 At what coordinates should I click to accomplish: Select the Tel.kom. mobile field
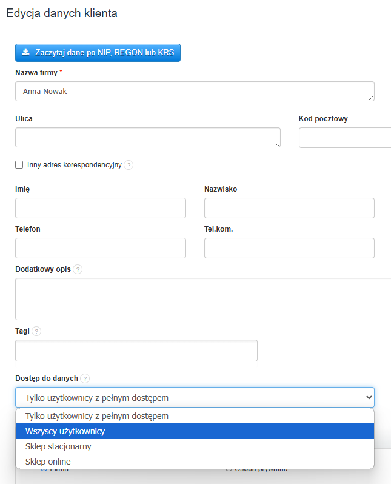[x=289, y=248]
